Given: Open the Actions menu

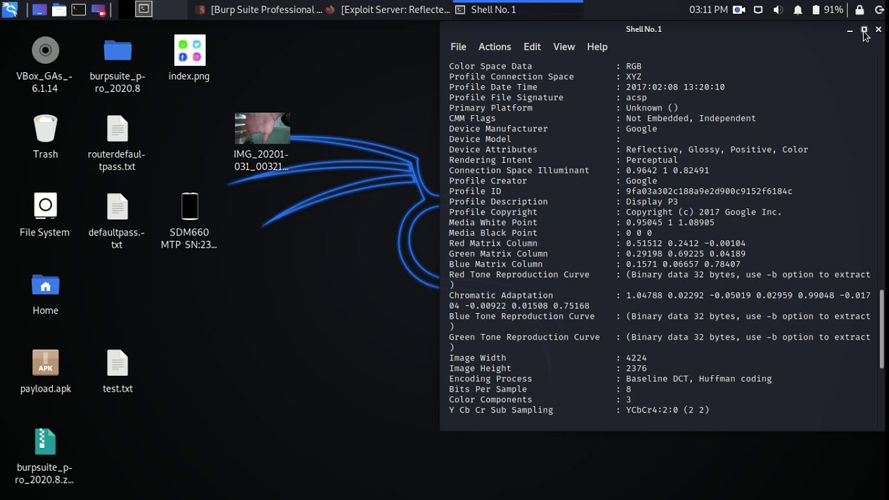Looking at the screenshot, I should 495,47.
